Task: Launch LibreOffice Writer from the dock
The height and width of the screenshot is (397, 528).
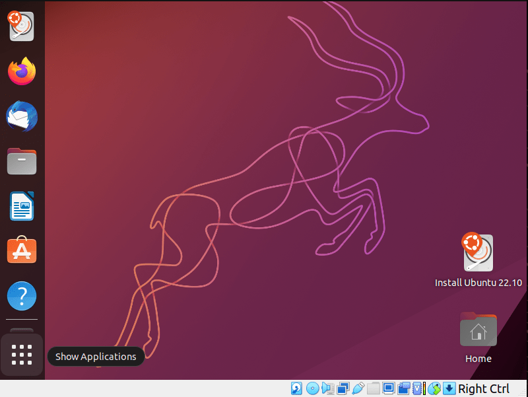Action: pos(22,206)
